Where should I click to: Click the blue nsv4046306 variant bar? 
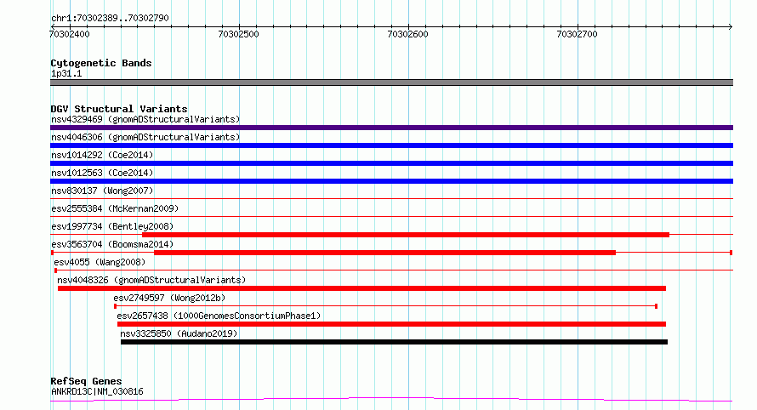391,145
